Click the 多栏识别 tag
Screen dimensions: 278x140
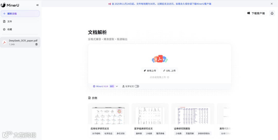120,134
